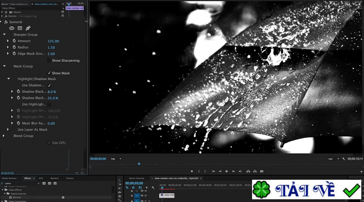This screenshot has width=364, height=202.
Task: Expand the Blend Group section
Action: pyautogui.click(x=4, y=136)
